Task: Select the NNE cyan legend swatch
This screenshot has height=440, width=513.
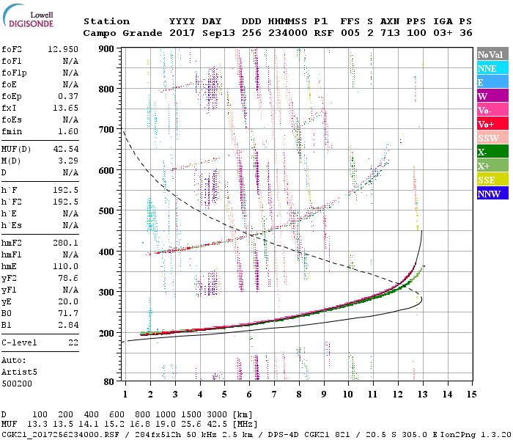Action: point(492,68)
